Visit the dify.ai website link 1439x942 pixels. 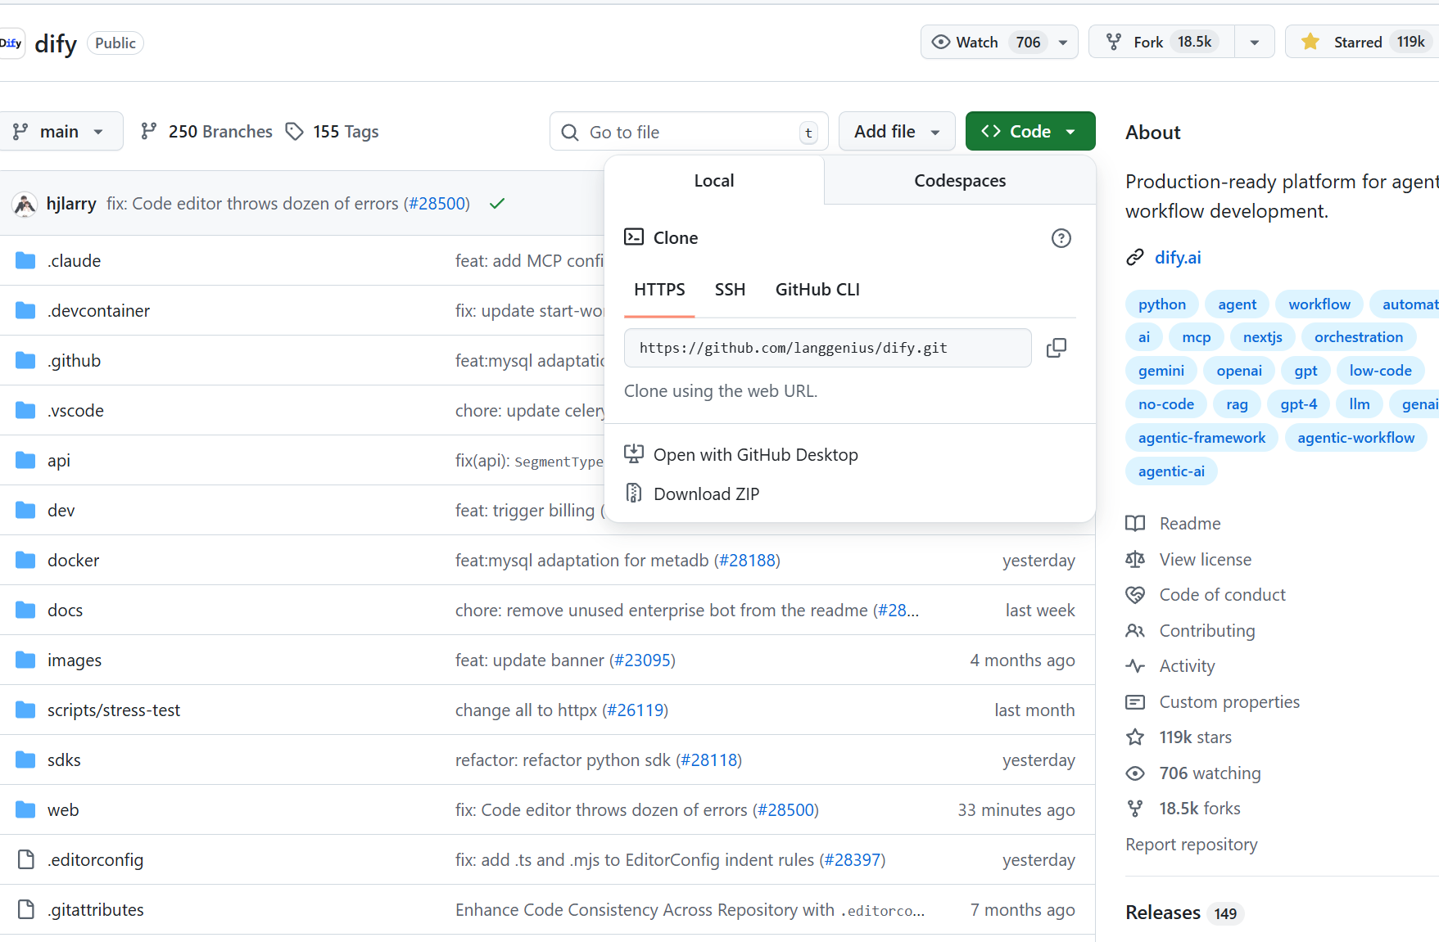tap(1178, 257)
